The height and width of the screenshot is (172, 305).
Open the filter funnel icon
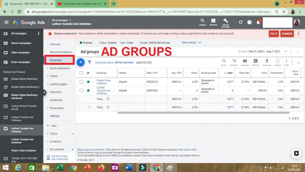[x=89, y=62]
